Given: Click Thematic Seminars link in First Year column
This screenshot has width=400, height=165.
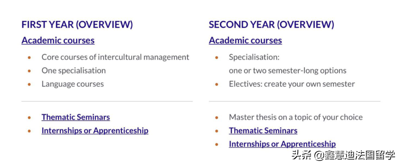Looking at the screenshot, I should pos(76,117).
